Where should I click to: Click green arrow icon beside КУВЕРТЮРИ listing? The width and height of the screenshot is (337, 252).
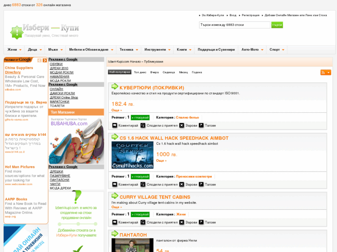pyautogui.click(x=115, y=86)
